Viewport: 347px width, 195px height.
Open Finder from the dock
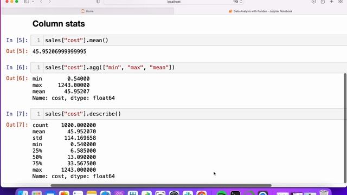point(23,193)
